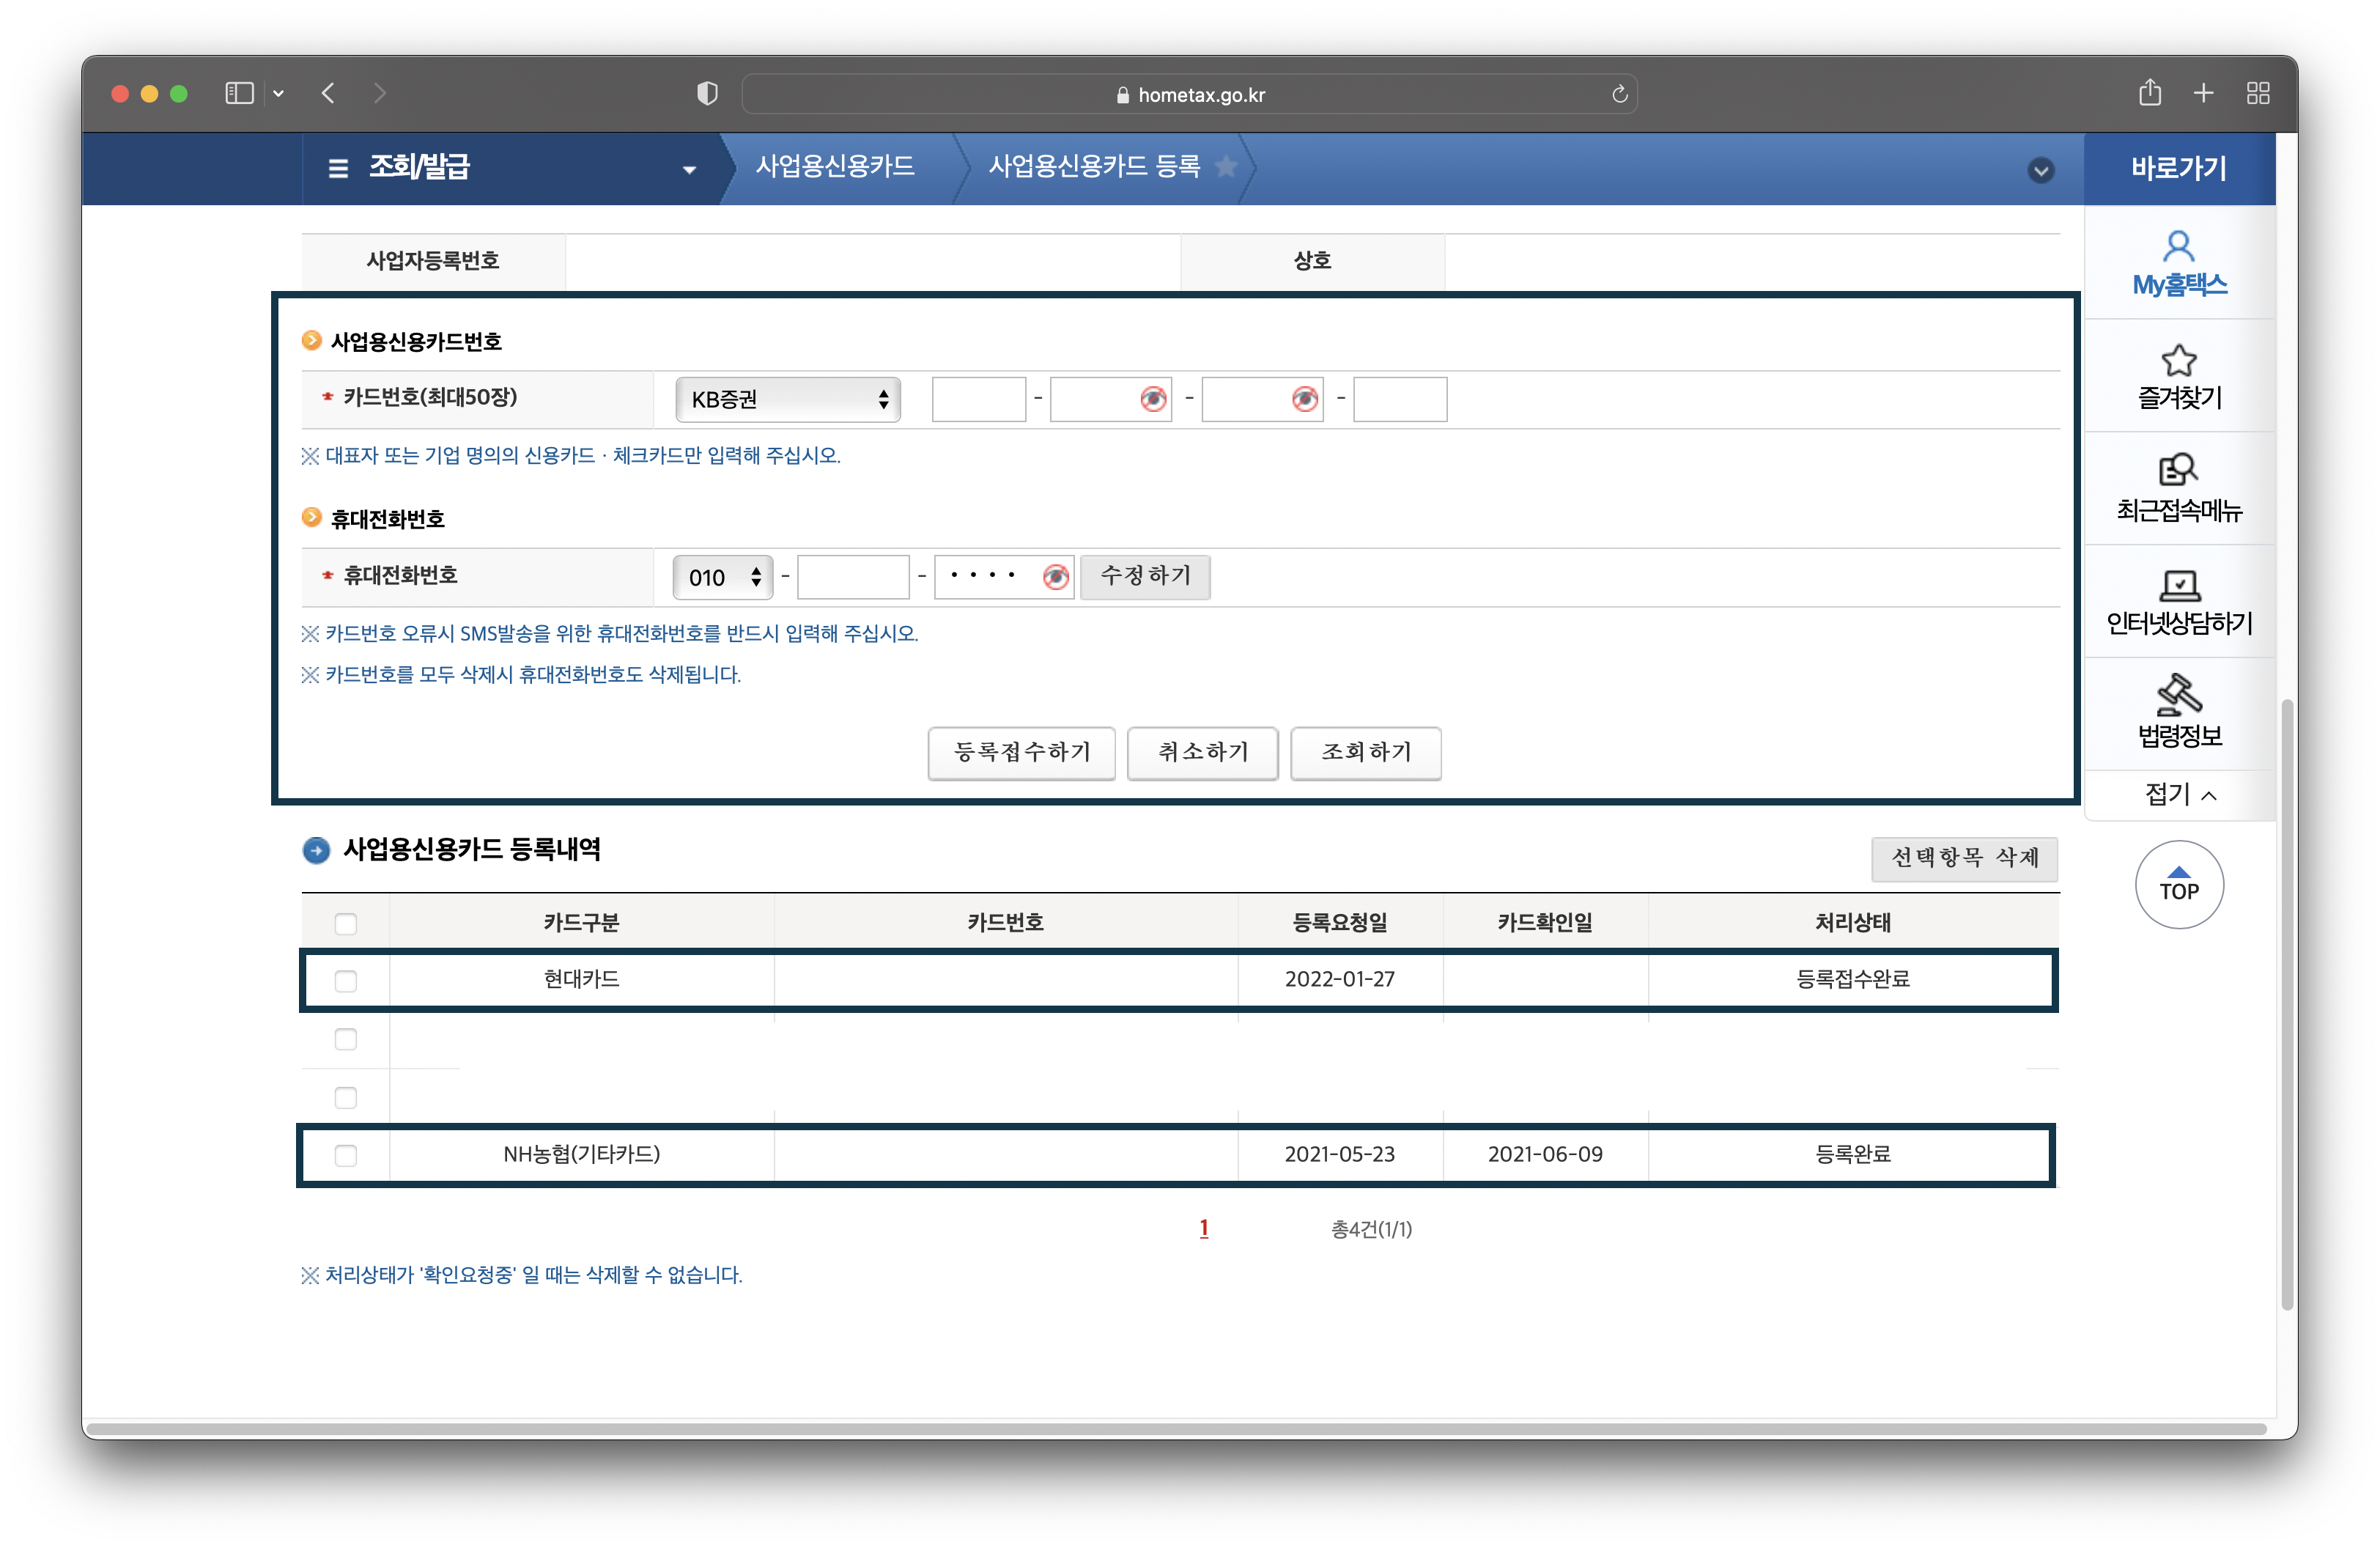
Task: Toggle select-all checkbox in table header
Action: click(x=346, y=924)
